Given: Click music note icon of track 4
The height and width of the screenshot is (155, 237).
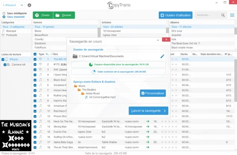Looking at the screenshot, I should click(40, 75).
